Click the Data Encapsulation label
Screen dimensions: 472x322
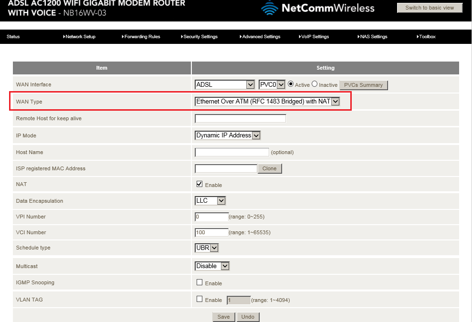pos(40,201)
